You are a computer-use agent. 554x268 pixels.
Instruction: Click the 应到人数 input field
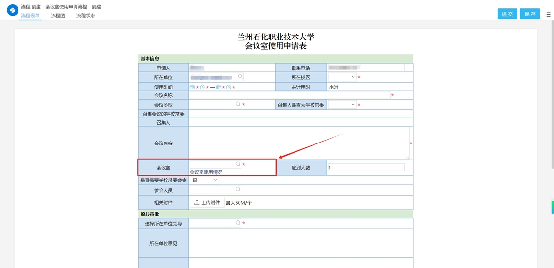pos(366,168)
